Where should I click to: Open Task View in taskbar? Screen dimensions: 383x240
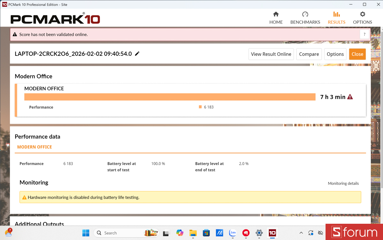coord(166,233)
